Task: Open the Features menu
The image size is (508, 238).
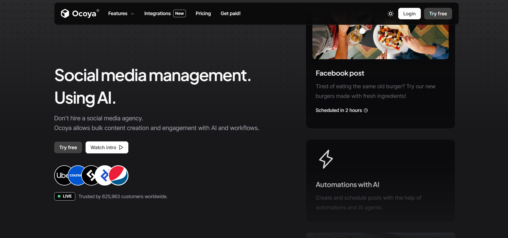Action: (x=121, y=13)
